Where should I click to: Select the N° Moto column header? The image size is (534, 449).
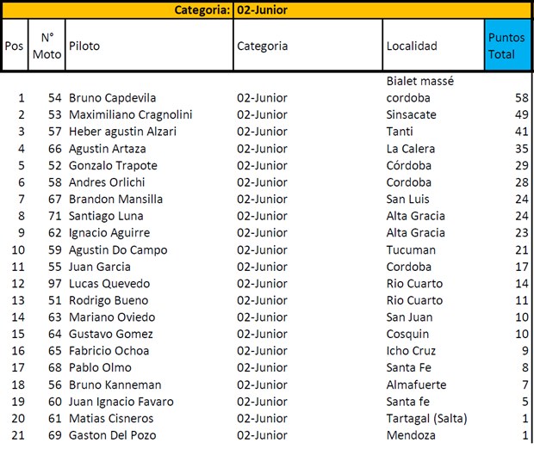pos(47,46)
